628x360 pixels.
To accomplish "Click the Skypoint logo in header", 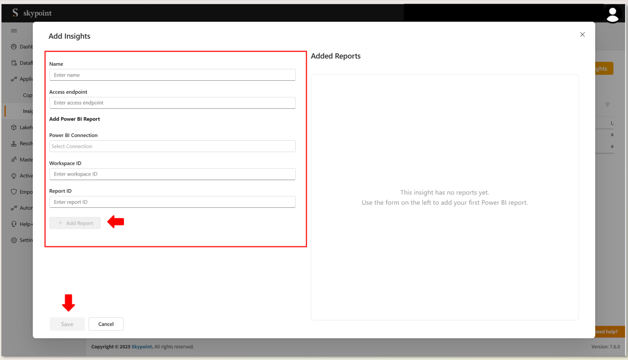I will point(32,13).
